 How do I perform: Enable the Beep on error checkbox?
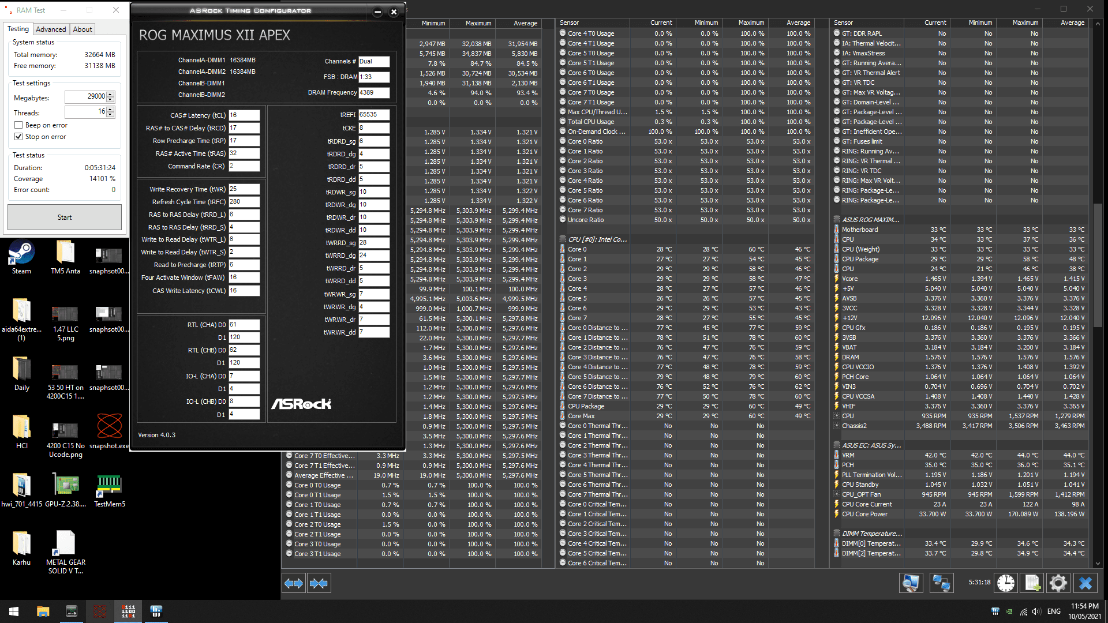pos(18,125)
